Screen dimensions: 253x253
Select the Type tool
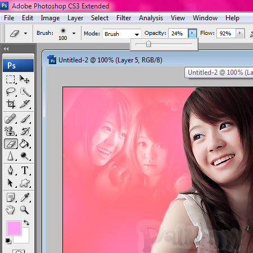click(25, 170)
